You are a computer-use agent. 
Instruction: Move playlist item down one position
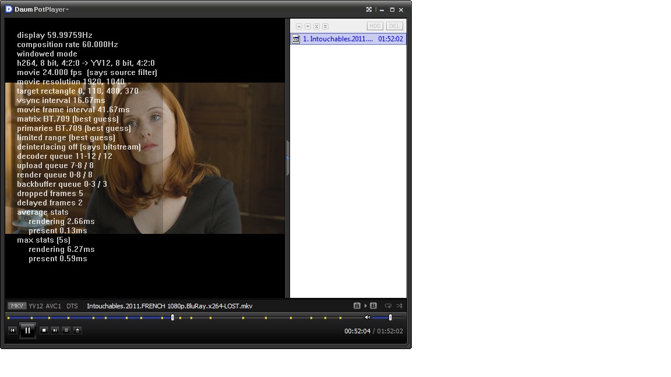(308, 26)
